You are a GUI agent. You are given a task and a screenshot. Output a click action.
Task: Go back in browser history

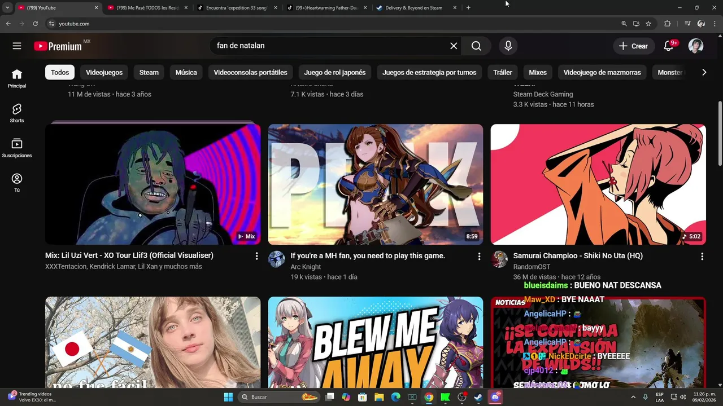tap(8, 24)
